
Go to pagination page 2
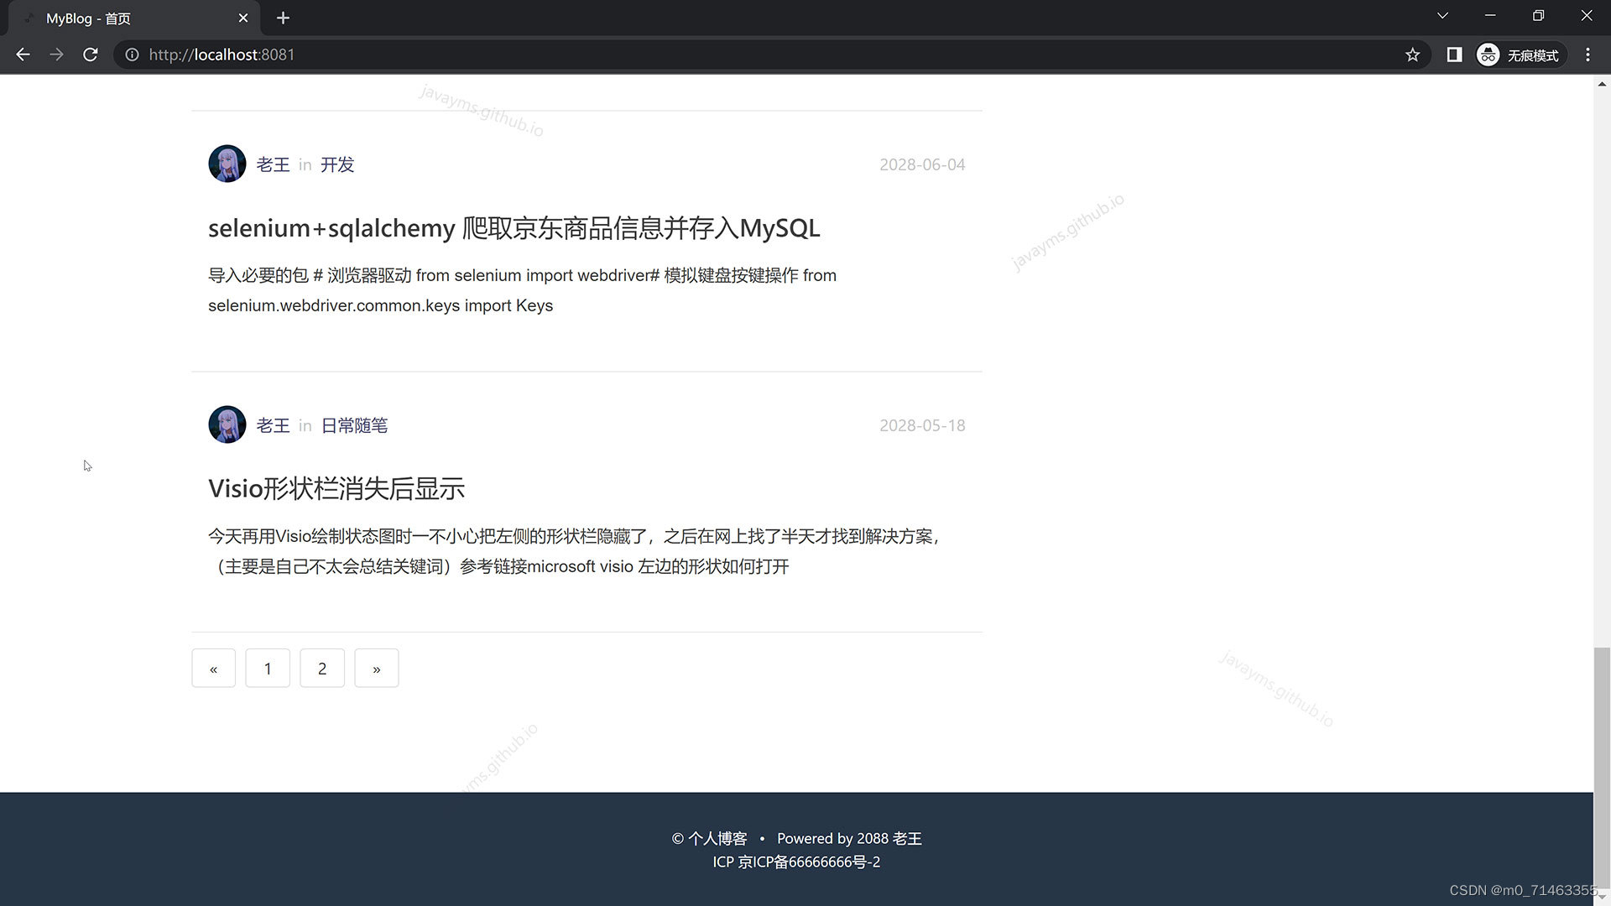click(321, 669)
